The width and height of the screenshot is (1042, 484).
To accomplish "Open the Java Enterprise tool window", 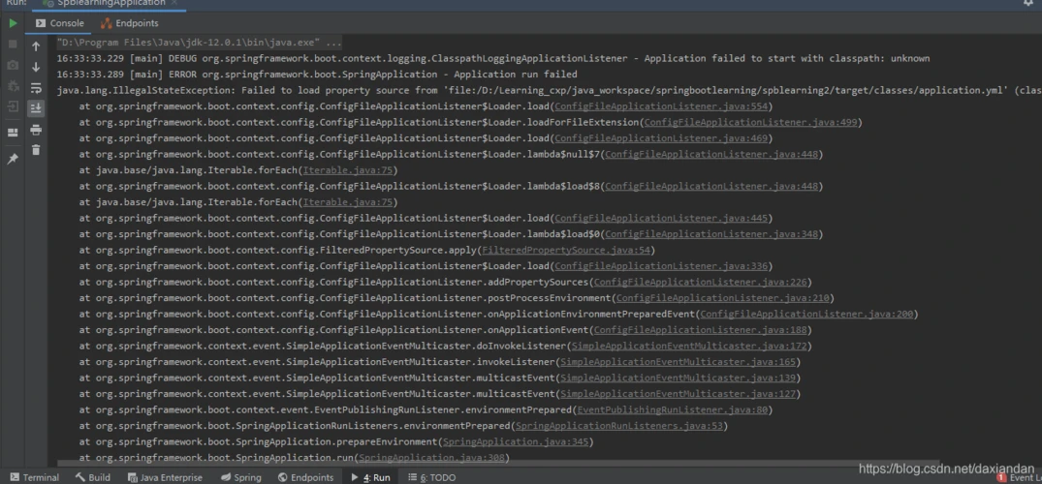I will (x=165, y=477).
